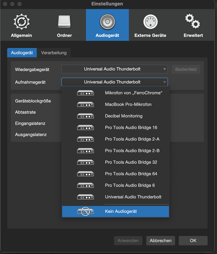Select Pro Tools Audio Bridge 2-B
Image resolution: width=217 pixels, height=254 pixels.
(116, 151)
